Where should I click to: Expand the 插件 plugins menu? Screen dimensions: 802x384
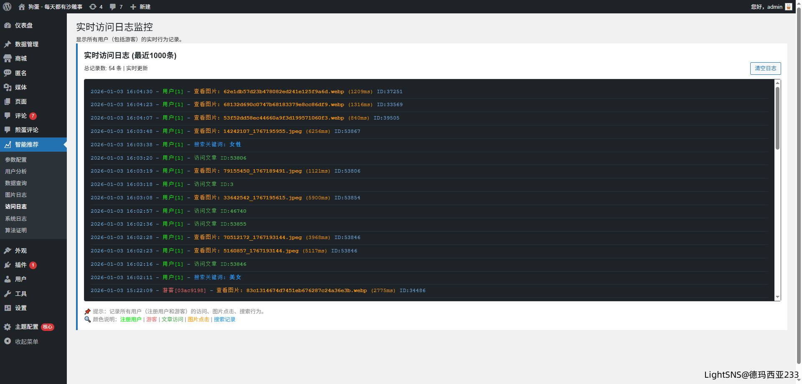coord(20,265)
